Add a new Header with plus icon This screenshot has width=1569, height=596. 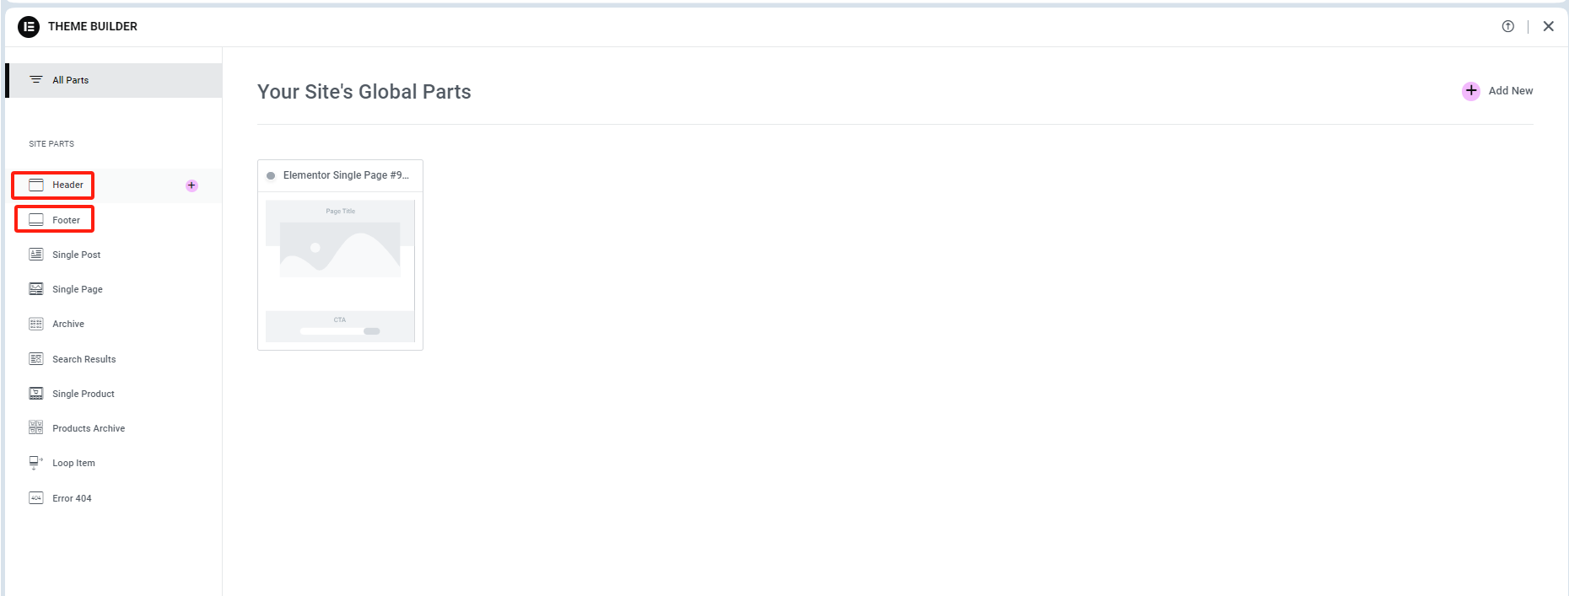(191, 185)
